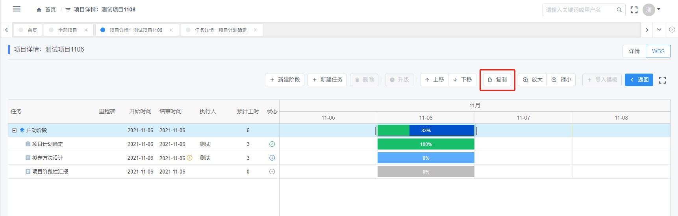Switch to 任务详情: 项目计划确定 tab
Image resolution: width=678 pixels, height=216 pixels.
click(222, 30)
